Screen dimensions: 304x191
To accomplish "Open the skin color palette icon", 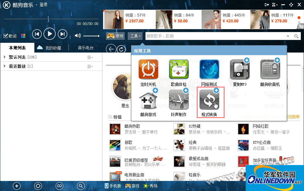I will tap(23, 36).
